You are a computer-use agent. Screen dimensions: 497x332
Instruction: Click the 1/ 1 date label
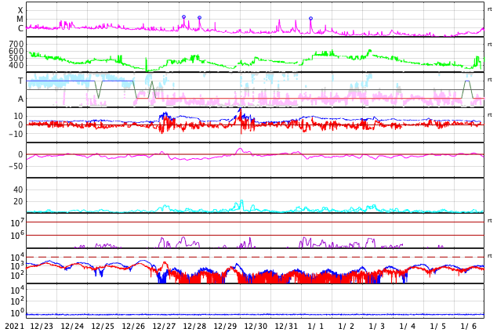[x=316, y=327]
